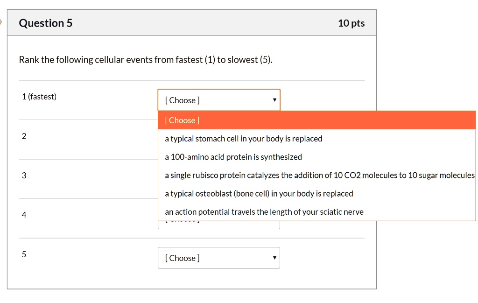The image size is (478, 303).
Task: Click the dropdown arrow on rank 1 selector
Action: [x=274, y=99]
